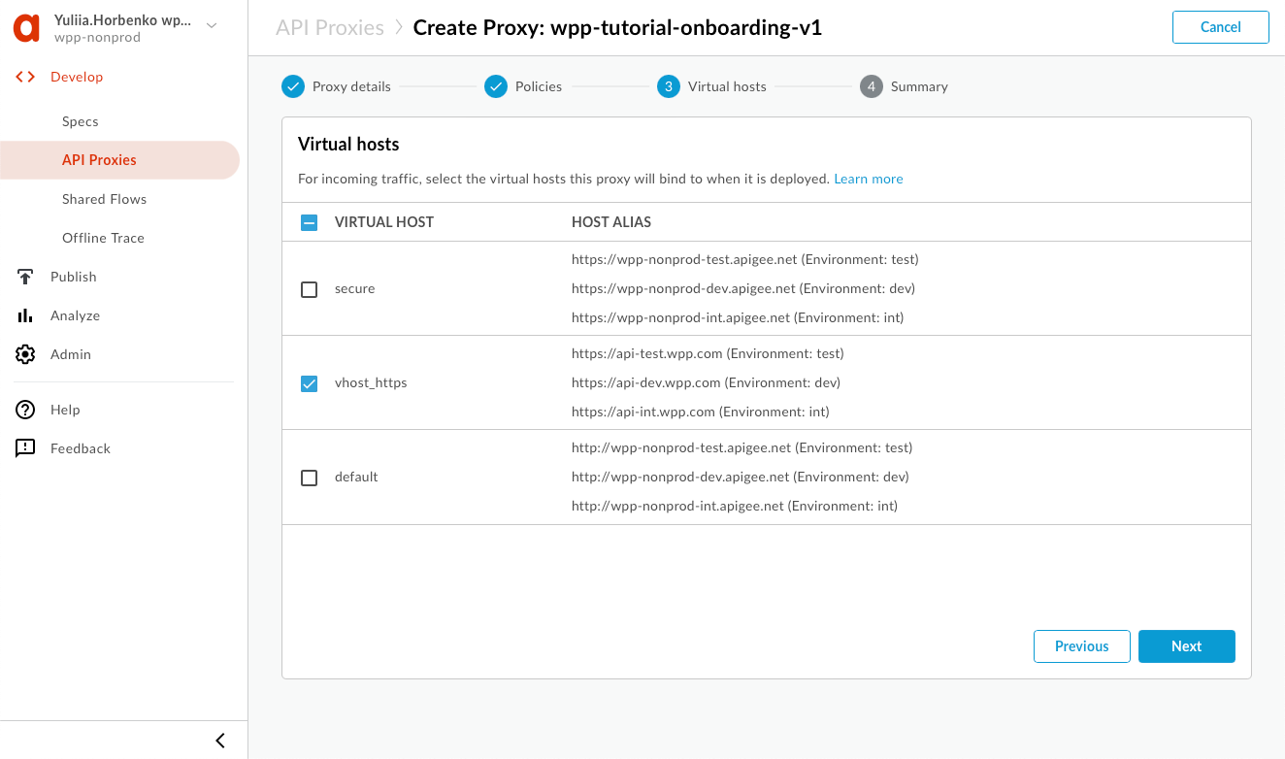Click the Previous button
1285x759 pixels.
click(1081, 646)
